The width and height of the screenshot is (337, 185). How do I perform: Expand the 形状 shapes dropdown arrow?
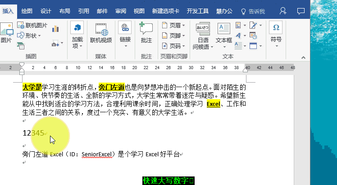click(x=39, y=36)
